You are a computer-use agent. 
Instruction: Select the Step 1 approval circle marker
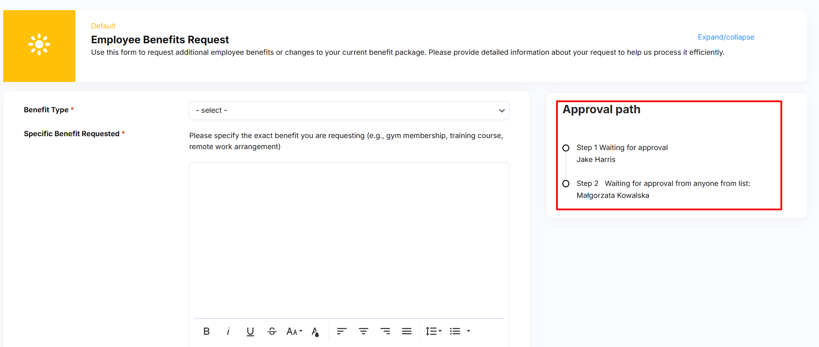point(566,148)
